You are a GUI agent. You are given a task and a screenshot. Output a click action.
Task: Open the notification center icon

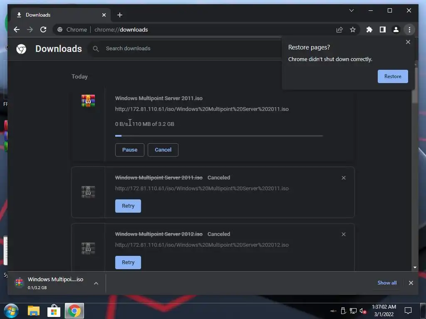tap(408, 311)
